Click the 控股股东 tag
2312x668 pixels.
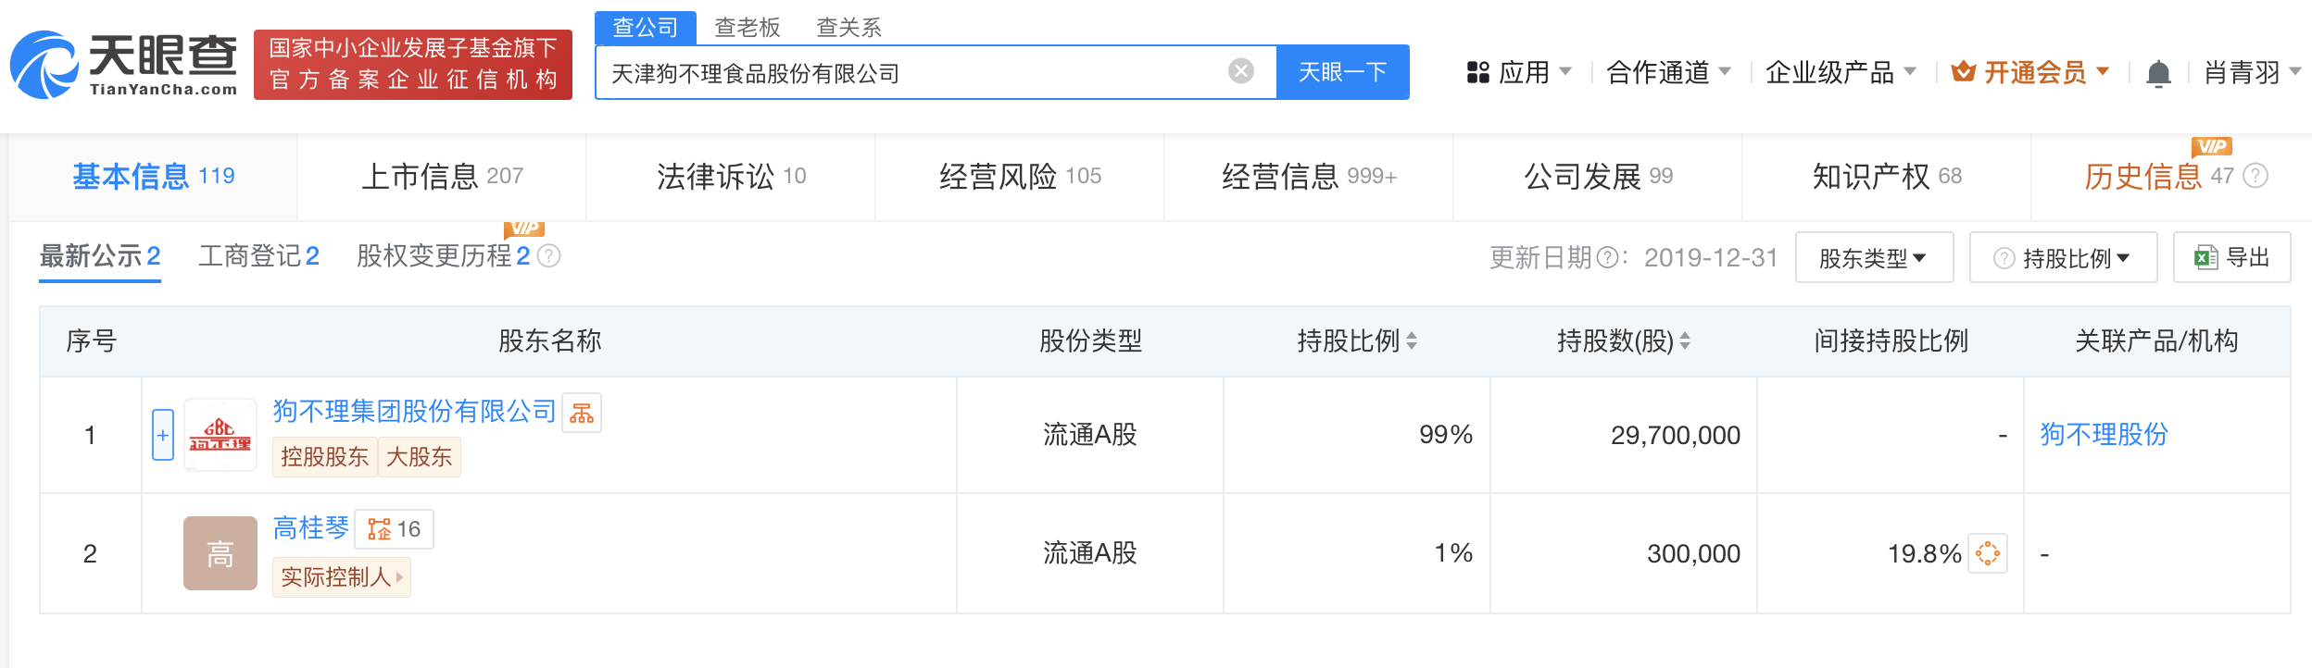324,457
